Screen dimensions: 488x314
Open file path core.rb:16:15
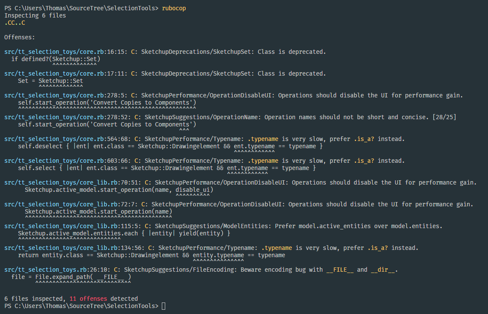(65, 52)
